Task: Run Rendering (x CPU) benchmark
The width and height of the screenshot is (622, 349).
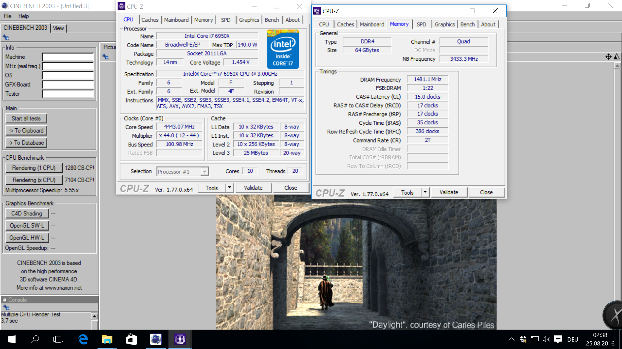Action: [34, 180]
